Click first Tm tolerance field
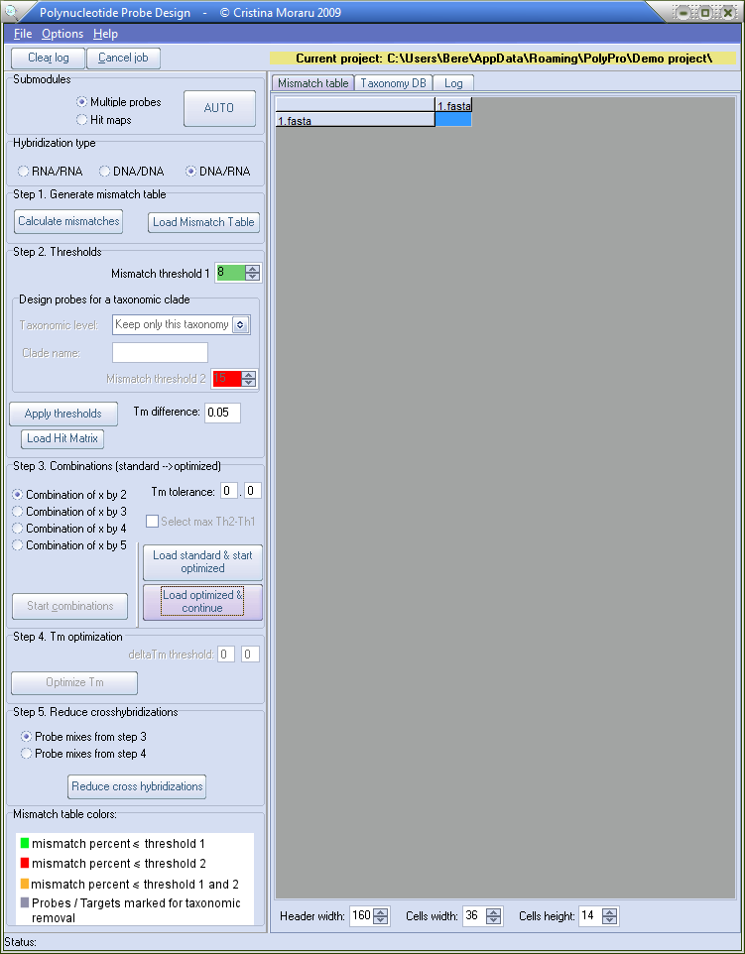The width and height of the screenshot is (745, 954). tap(229, 491)
